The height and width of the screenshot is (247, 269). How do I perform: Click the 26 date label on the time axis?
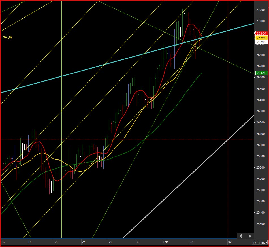point(111,242)
